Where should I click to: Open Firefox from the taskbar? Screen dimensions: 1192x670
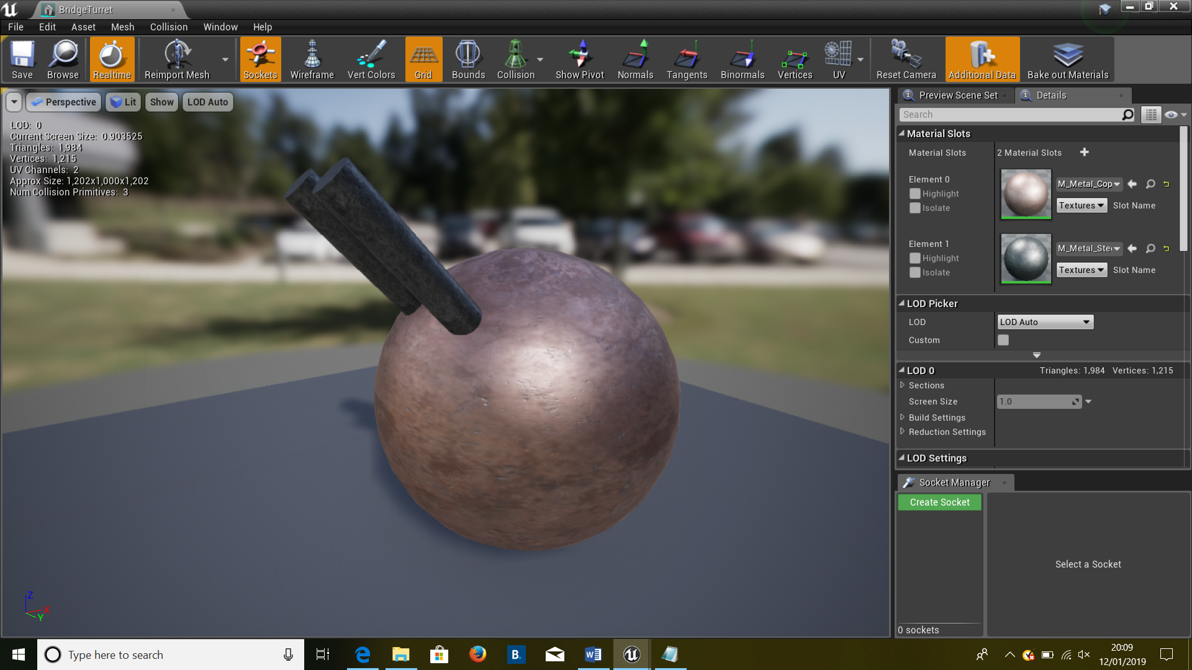coord(477,654)
